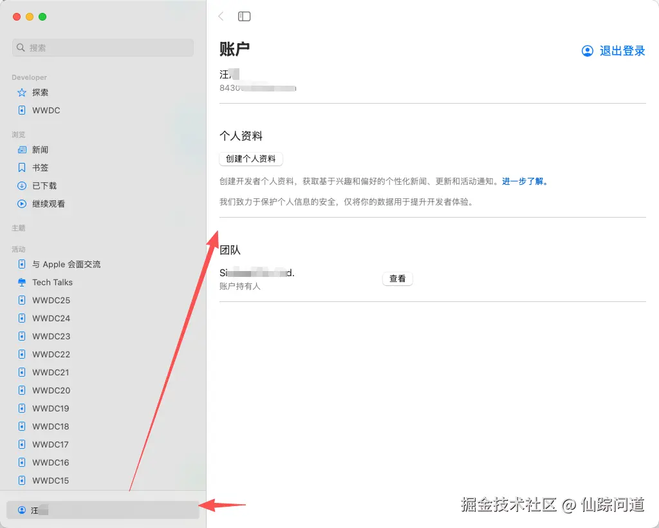Select the WWDC20 sidebar icon
Screen dimensions: 659x528
(22, 391)
